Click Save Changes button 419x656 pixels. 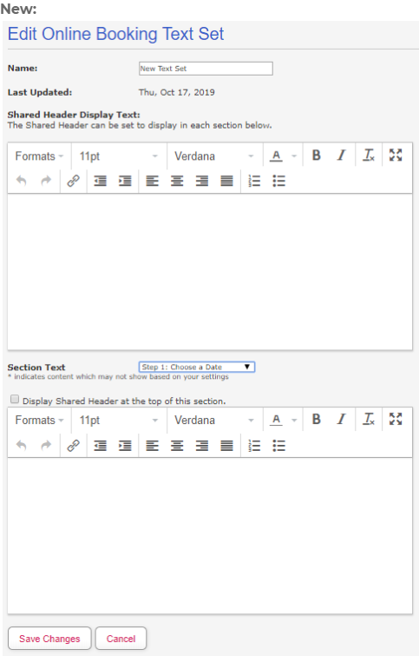pos(49,639)
